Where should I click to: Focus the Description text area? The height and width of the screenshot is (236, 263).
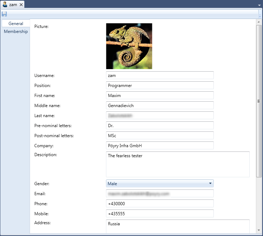point(178,164)
